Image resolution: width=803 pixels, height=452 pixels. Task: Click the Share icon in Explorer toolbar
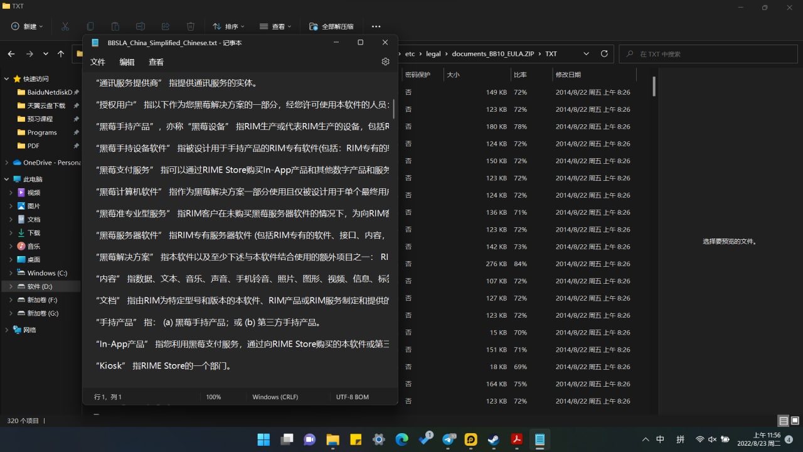[x=166, y=26]
